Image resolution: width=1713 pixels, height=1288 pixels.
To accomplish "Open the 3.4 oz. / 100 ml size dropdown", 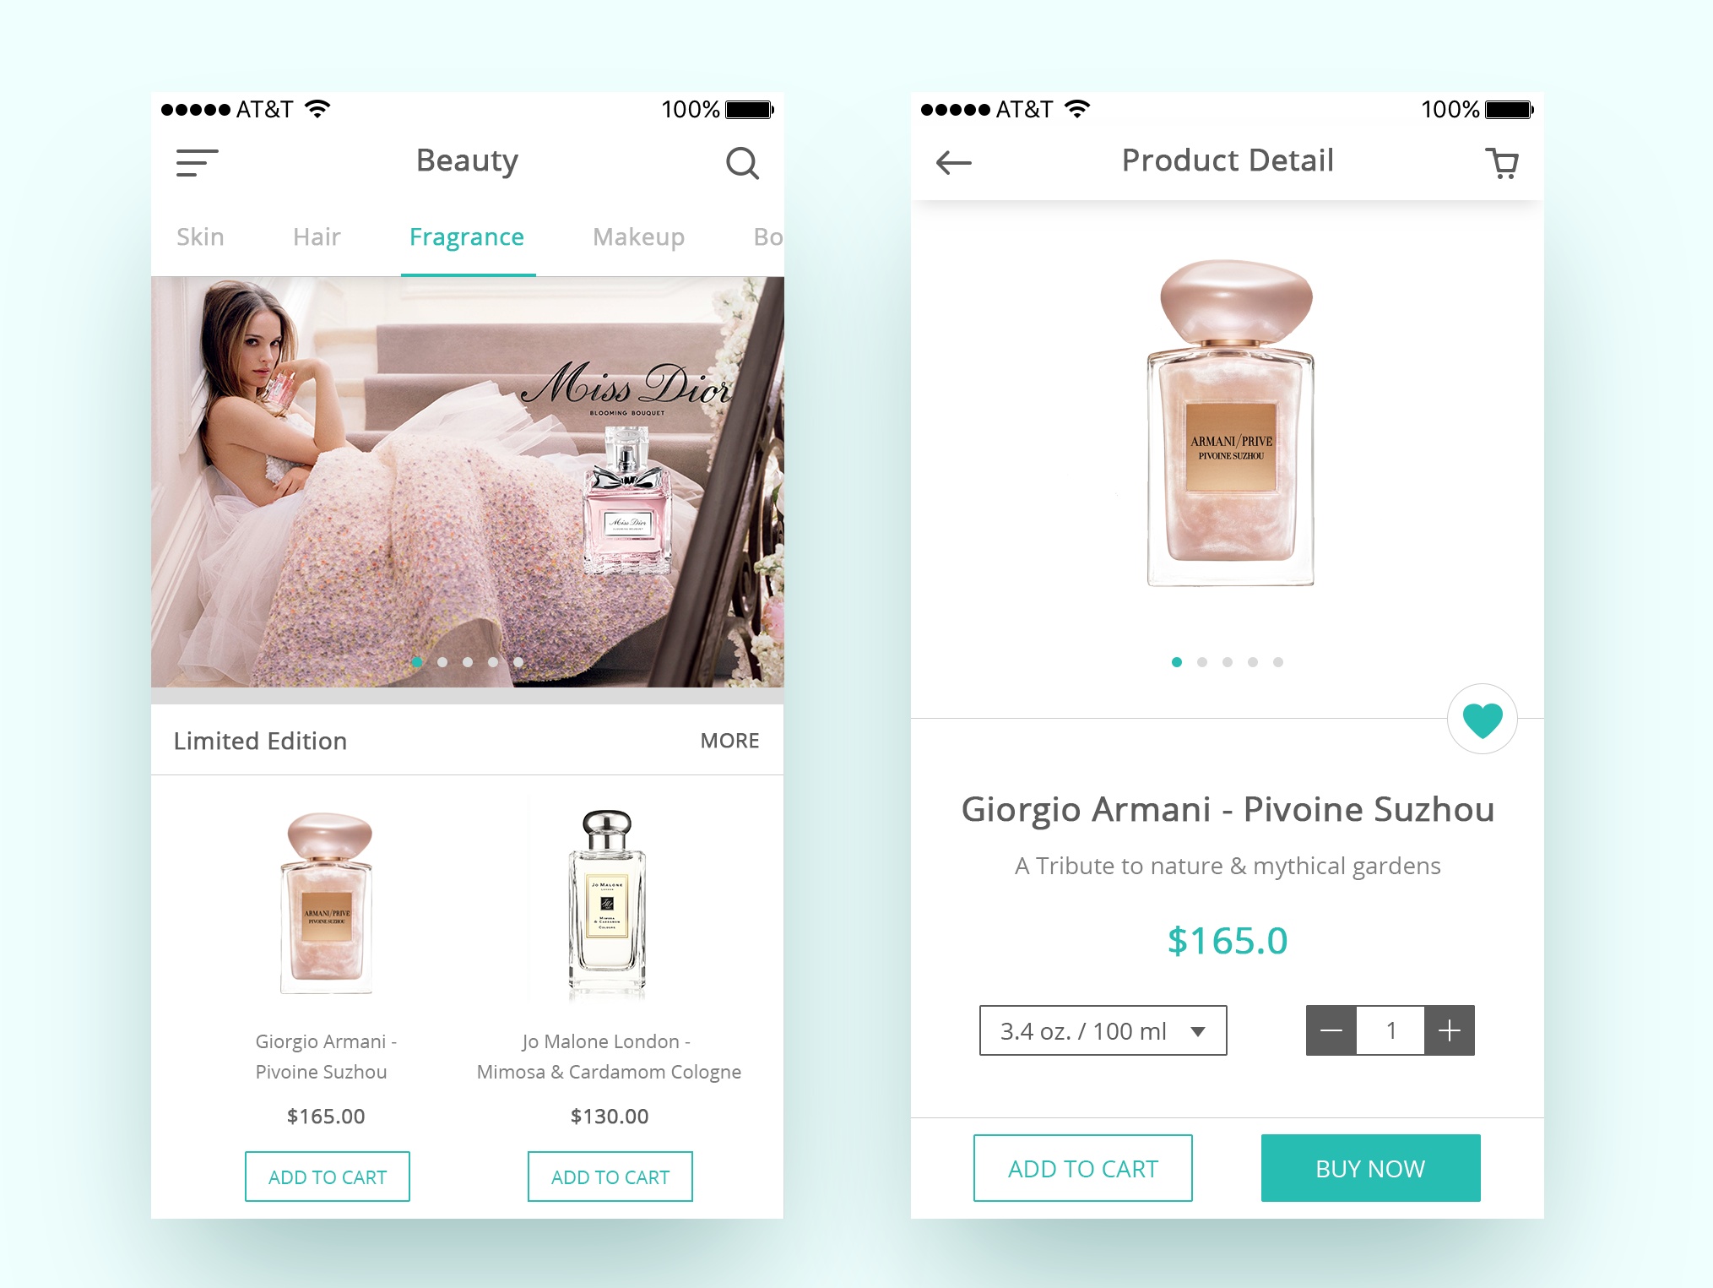I will click(x=1103, y=1030).
